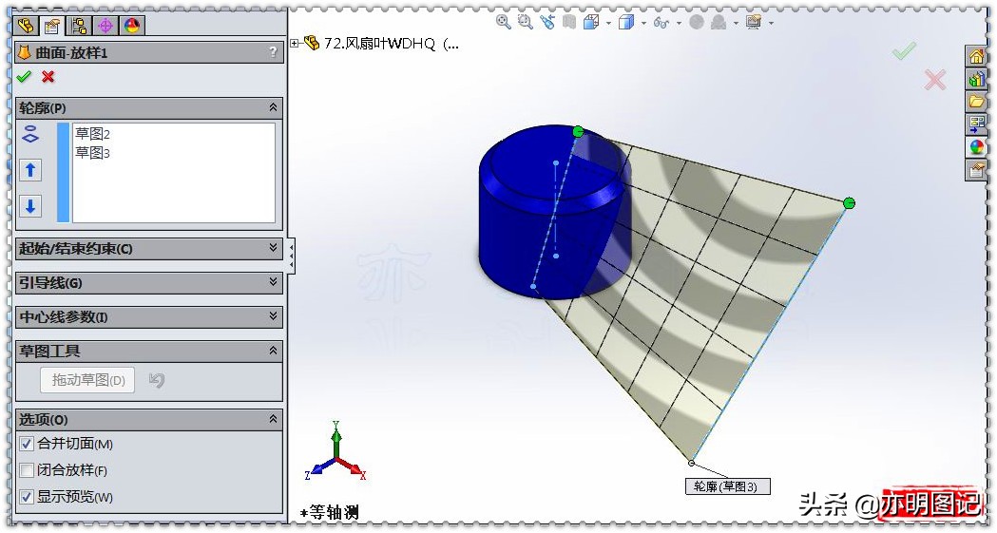
Task: Click the Display Style shaded cube icon
Action: click(626, 22)
